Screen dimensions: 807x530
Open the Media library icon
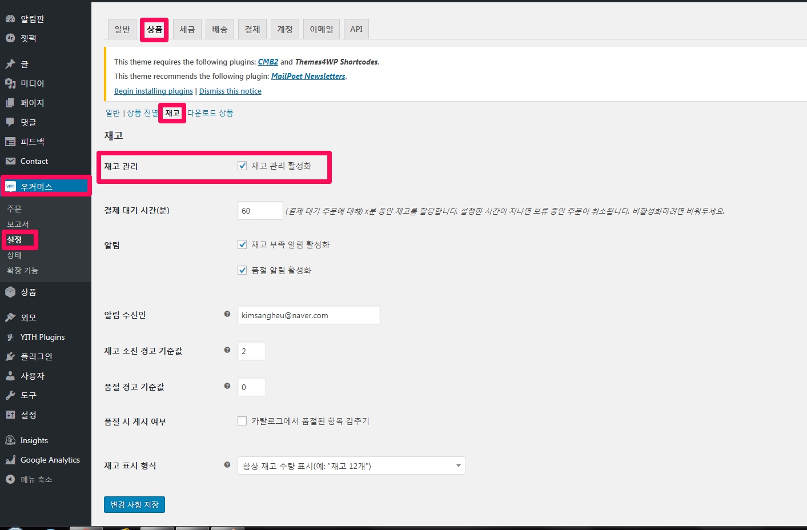tap(10, 83)
